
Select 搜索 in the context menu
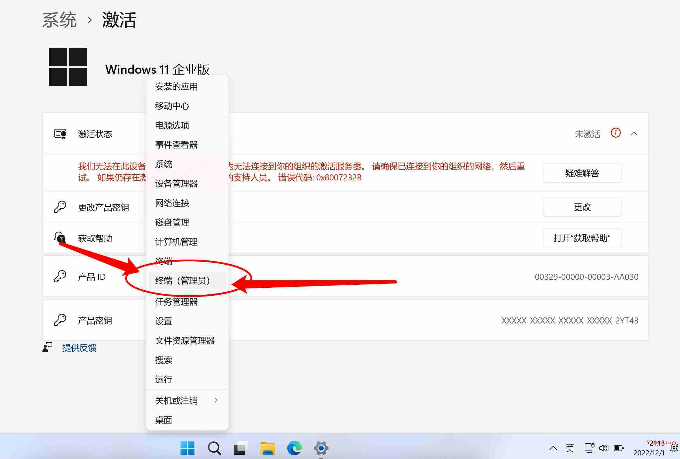pyautogui.click(x=187, y=360)
